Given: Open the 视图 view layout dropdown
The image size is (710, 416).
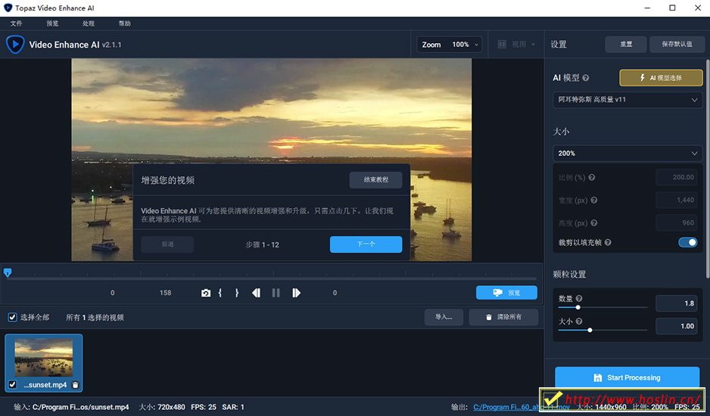Looking at the screenshot, I should [x=516, y=45].
